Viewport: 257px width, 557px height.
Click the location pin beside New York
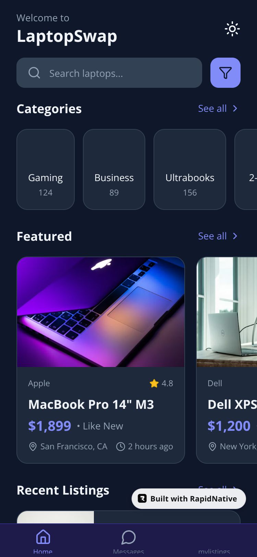212,447
